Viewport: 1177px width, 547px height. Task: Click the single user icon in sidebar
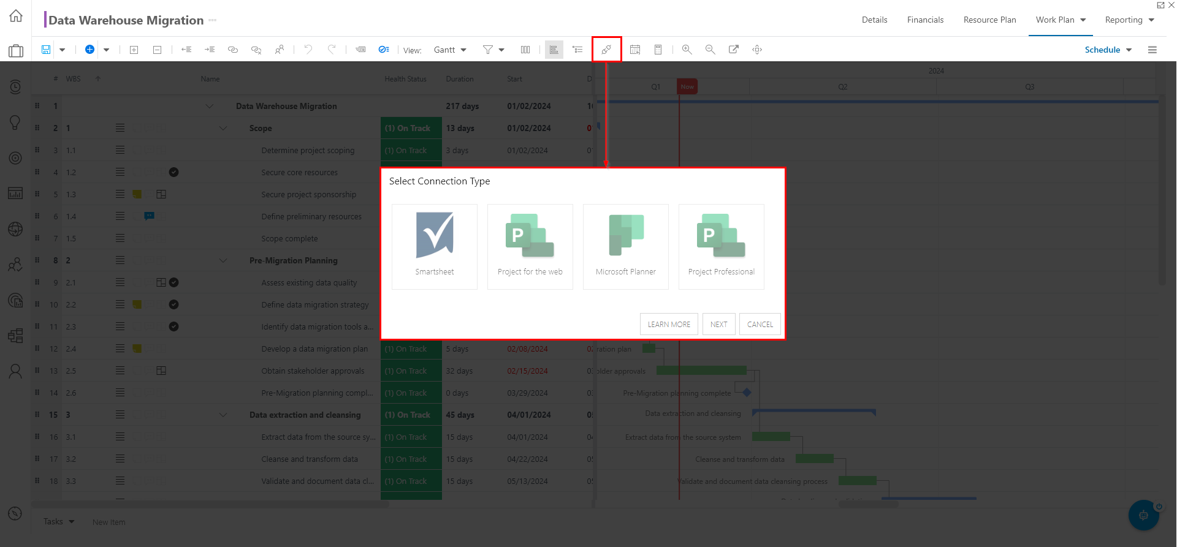[x=15, y=371]
